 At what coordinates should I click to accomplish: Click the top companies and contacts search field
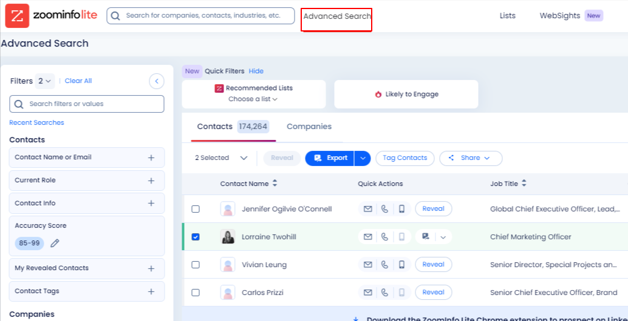(x=200, y=16)
